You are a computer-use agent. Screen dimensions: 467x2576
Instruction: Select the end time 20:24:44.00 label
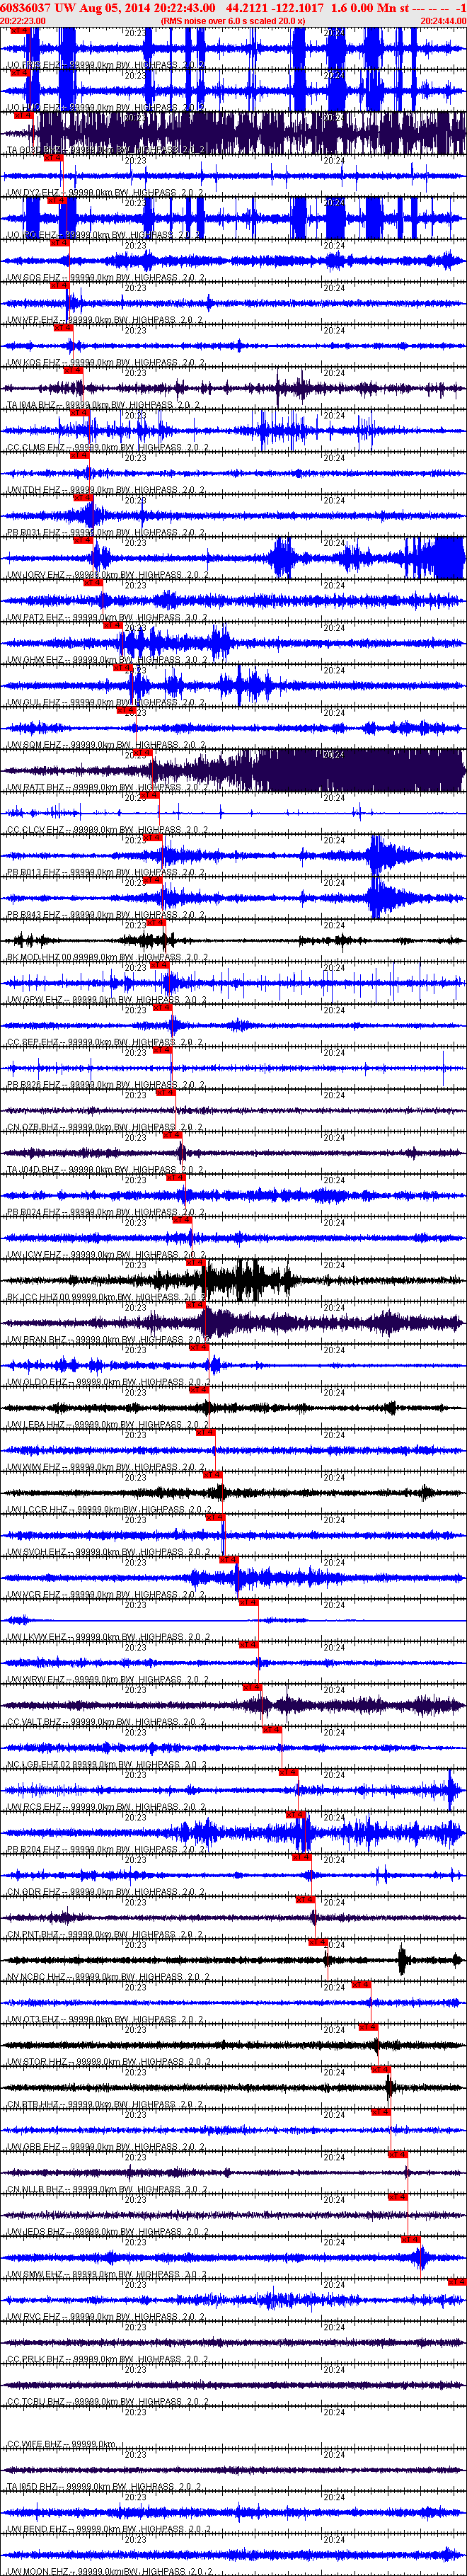(443, 20)
